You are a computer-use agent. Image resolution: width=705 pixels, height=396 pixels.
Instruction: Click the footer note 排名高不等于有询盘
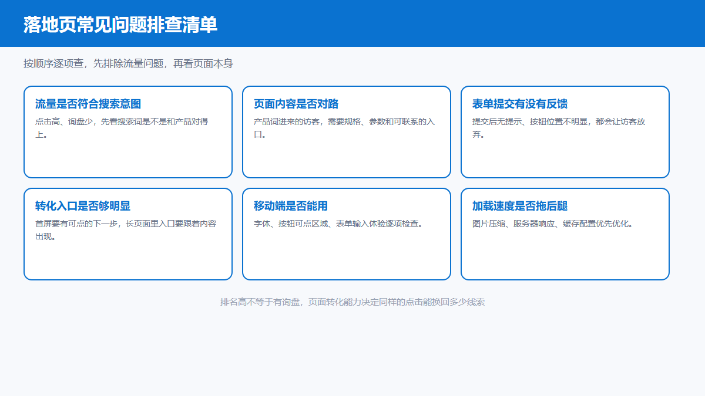(352, 302)
